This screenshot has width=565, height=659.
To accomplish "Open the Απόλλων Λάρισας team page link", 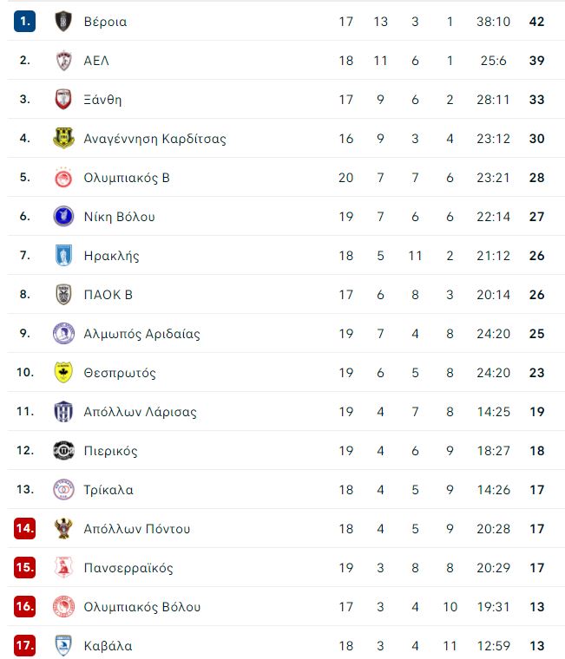I will 140,412.
